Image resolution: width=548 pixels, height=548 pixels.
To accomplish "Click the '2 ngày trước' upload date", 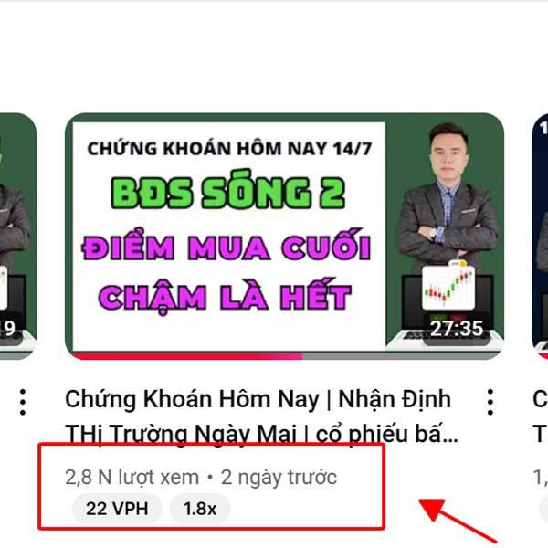I will pyautogui.click(x=279, y=478).
